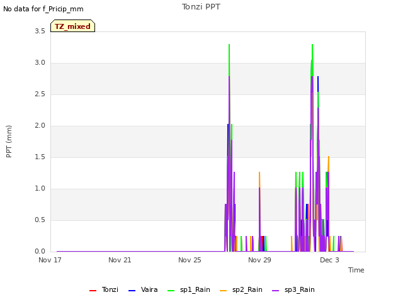Click the 'No data for f_Pricip_mm' message
The height and width of the screenshot is (302, 403).
coord(43,9)
